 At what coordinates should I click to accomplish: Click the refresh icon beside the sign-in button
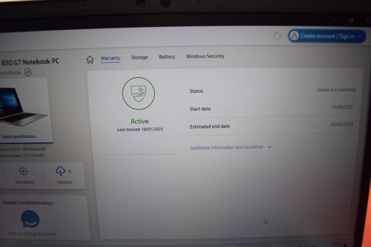(x=277, y=36)
